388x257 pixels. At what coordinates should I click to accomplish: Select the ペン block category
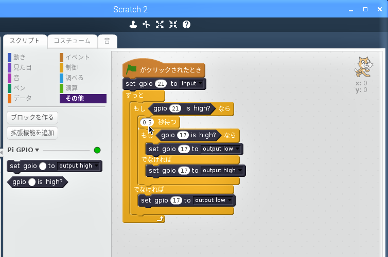[17, 88]
